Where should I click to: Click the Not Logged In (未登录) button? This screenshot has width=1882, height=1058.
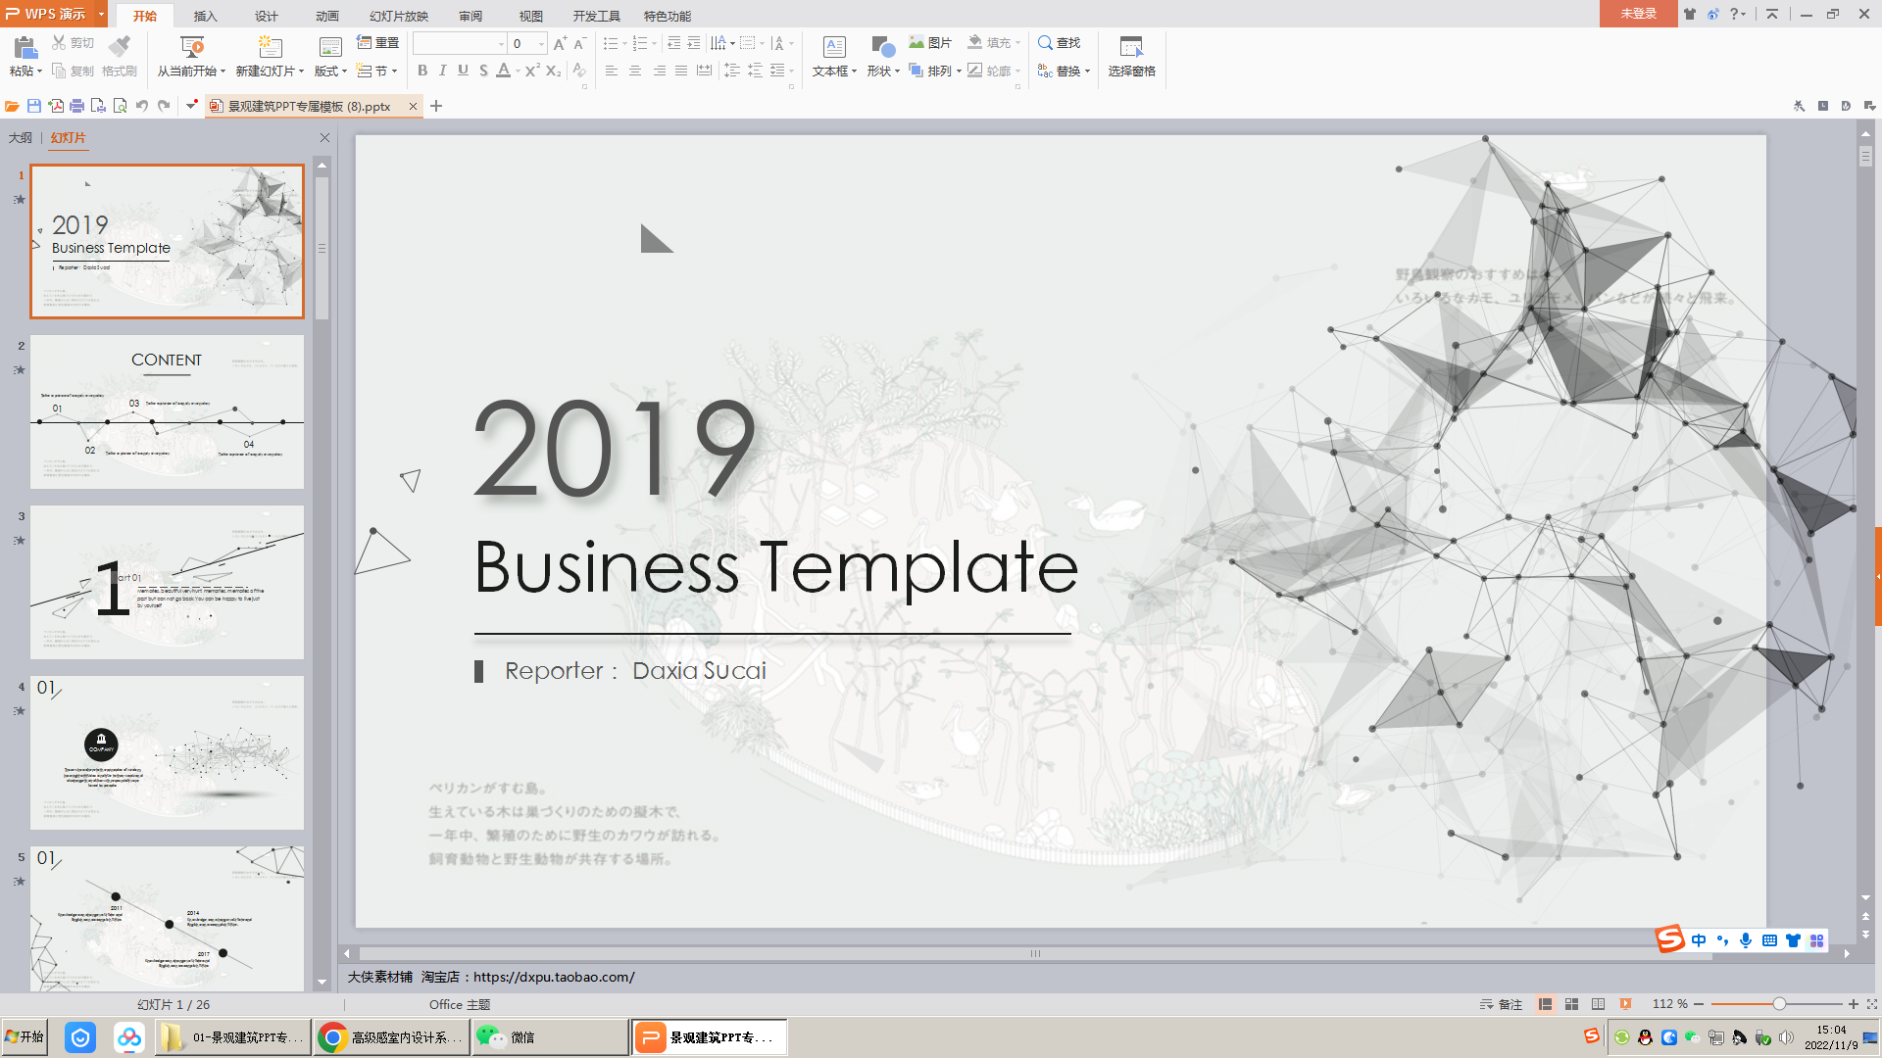[1638, 14]
